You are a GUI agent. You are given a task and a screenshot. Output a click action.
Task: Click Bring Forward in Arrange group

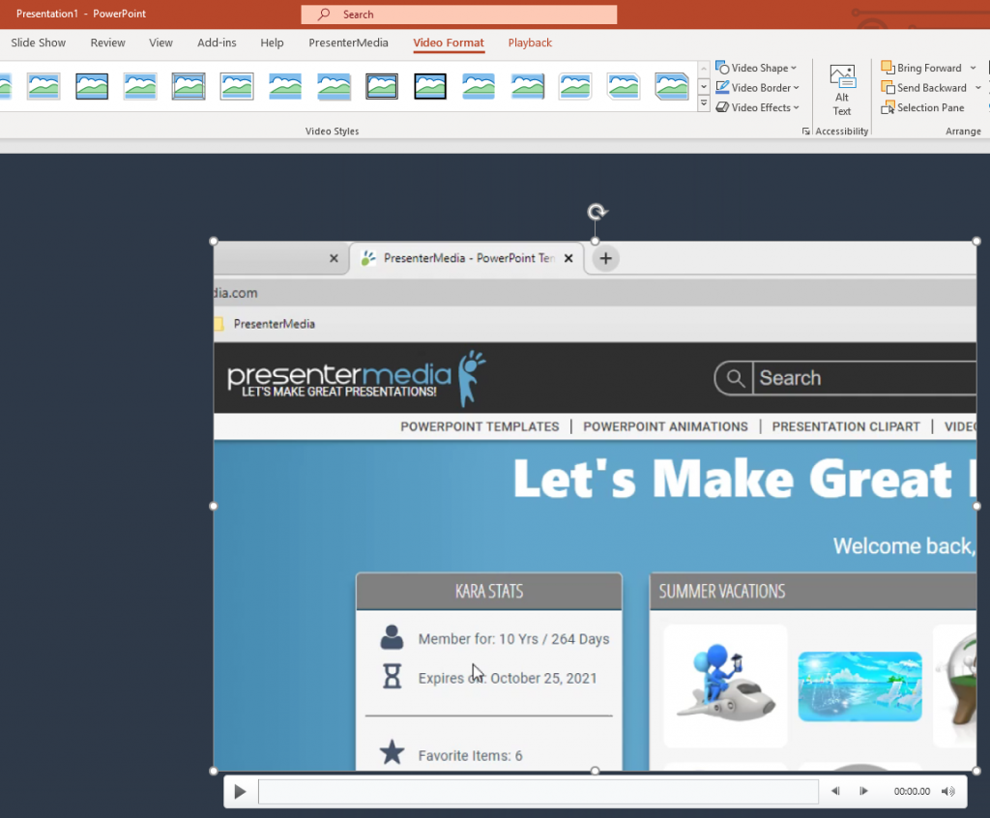tap(921, 68)
